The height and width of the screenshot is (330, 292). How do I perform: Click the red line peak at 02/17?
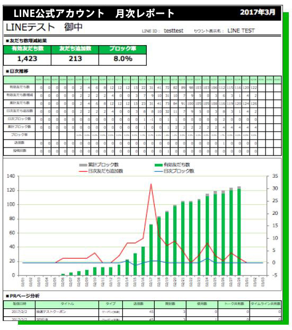click(x=151, y=184)
